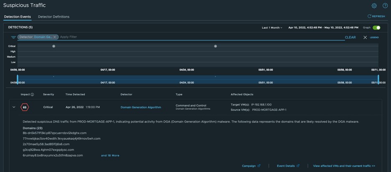Select the Detection Events tab

(17, 17)
